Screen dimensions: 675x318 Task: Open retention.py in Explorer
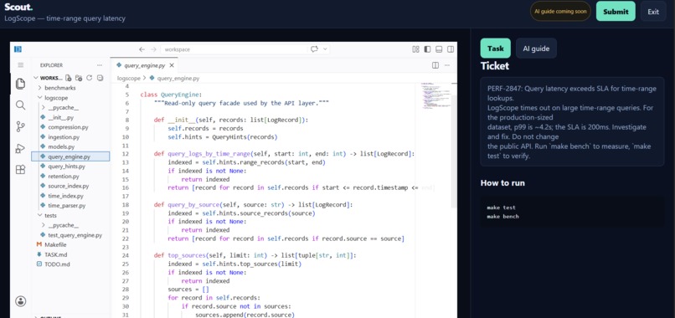point(70,176)
